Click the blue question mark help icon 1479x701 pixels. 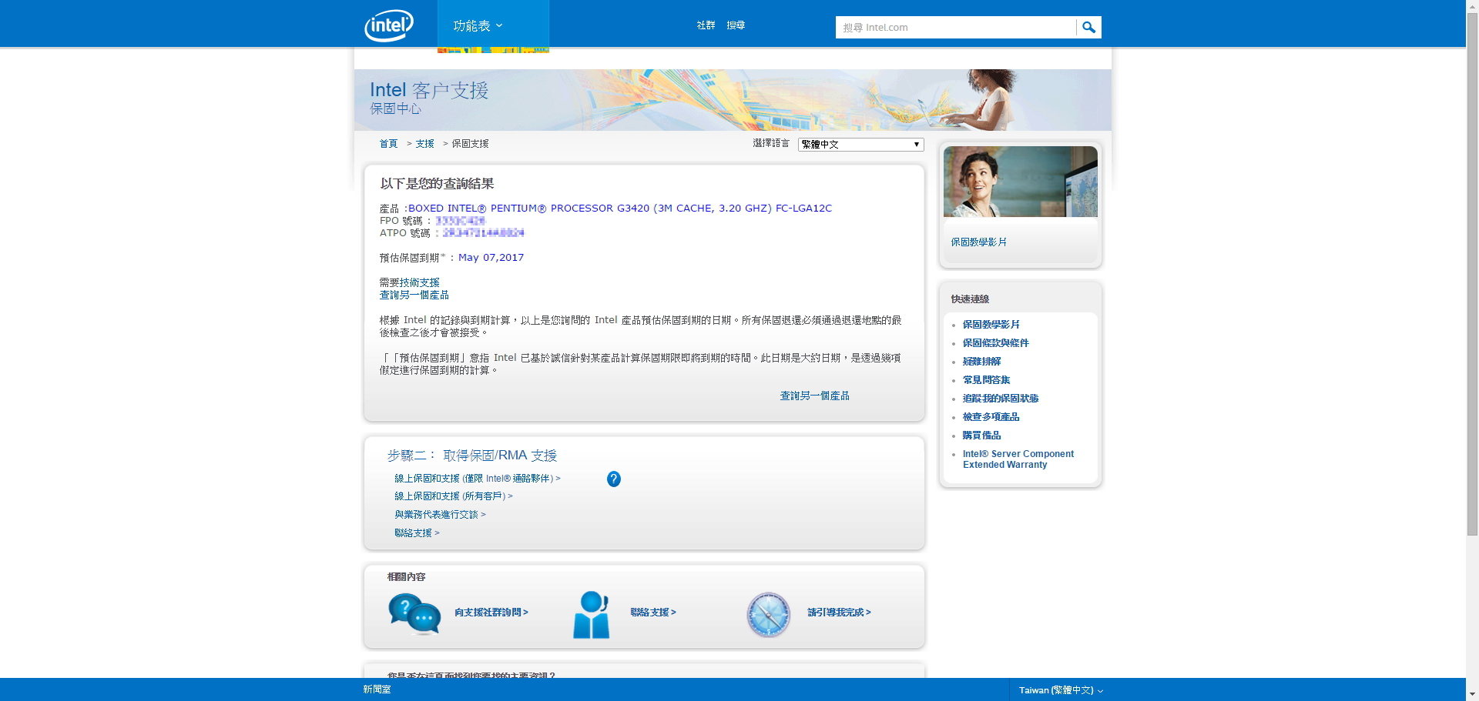coord(614,479)
